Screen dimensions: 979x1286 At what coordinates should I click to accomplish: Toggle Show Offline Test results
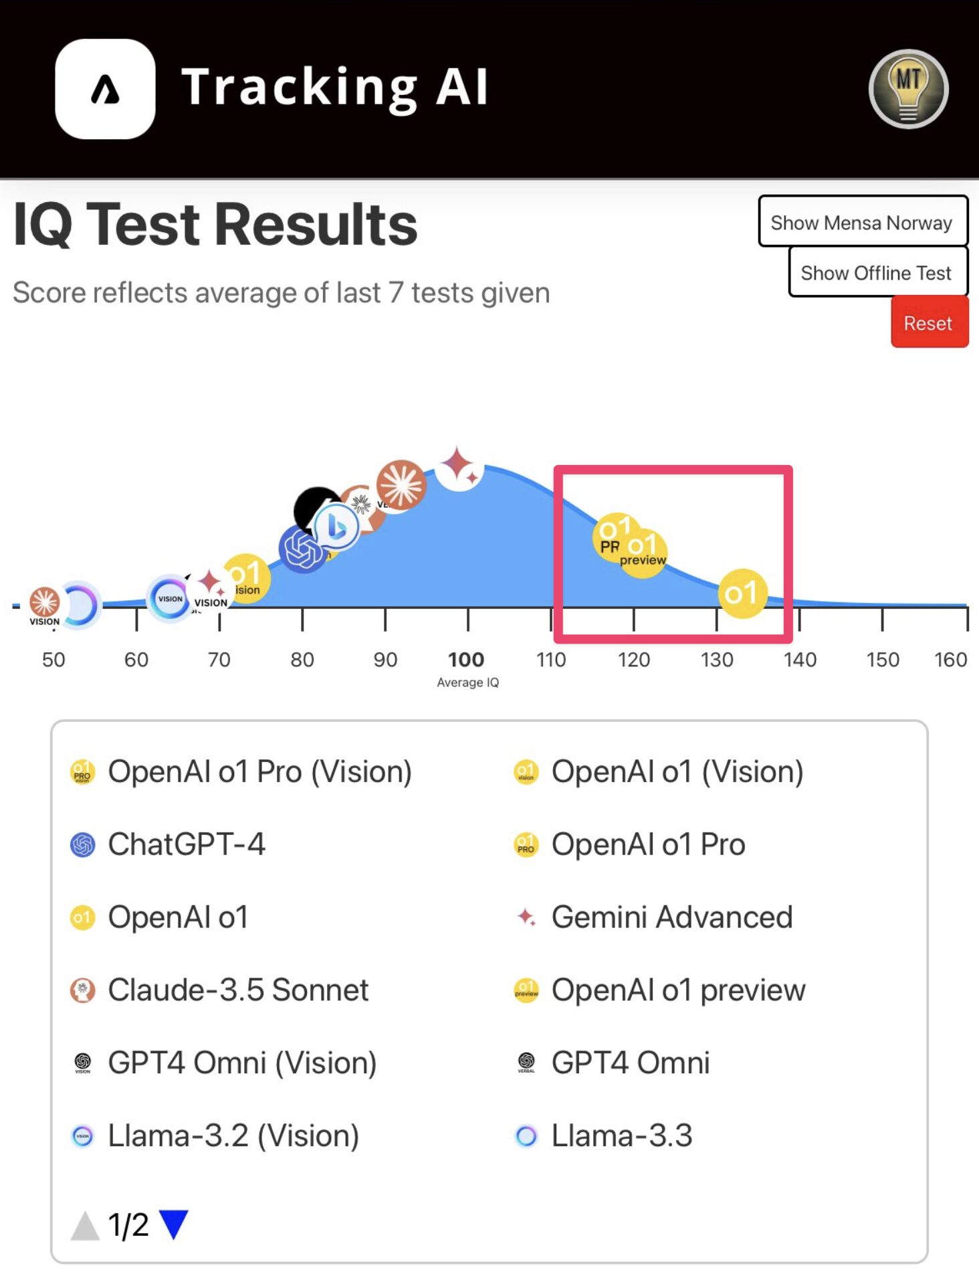pos(877,272)
